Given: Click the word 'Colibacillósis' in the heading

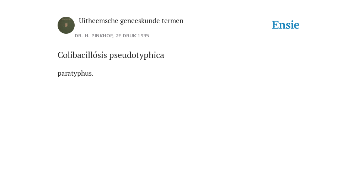Looking at the screenshot, I should [82, 55].
